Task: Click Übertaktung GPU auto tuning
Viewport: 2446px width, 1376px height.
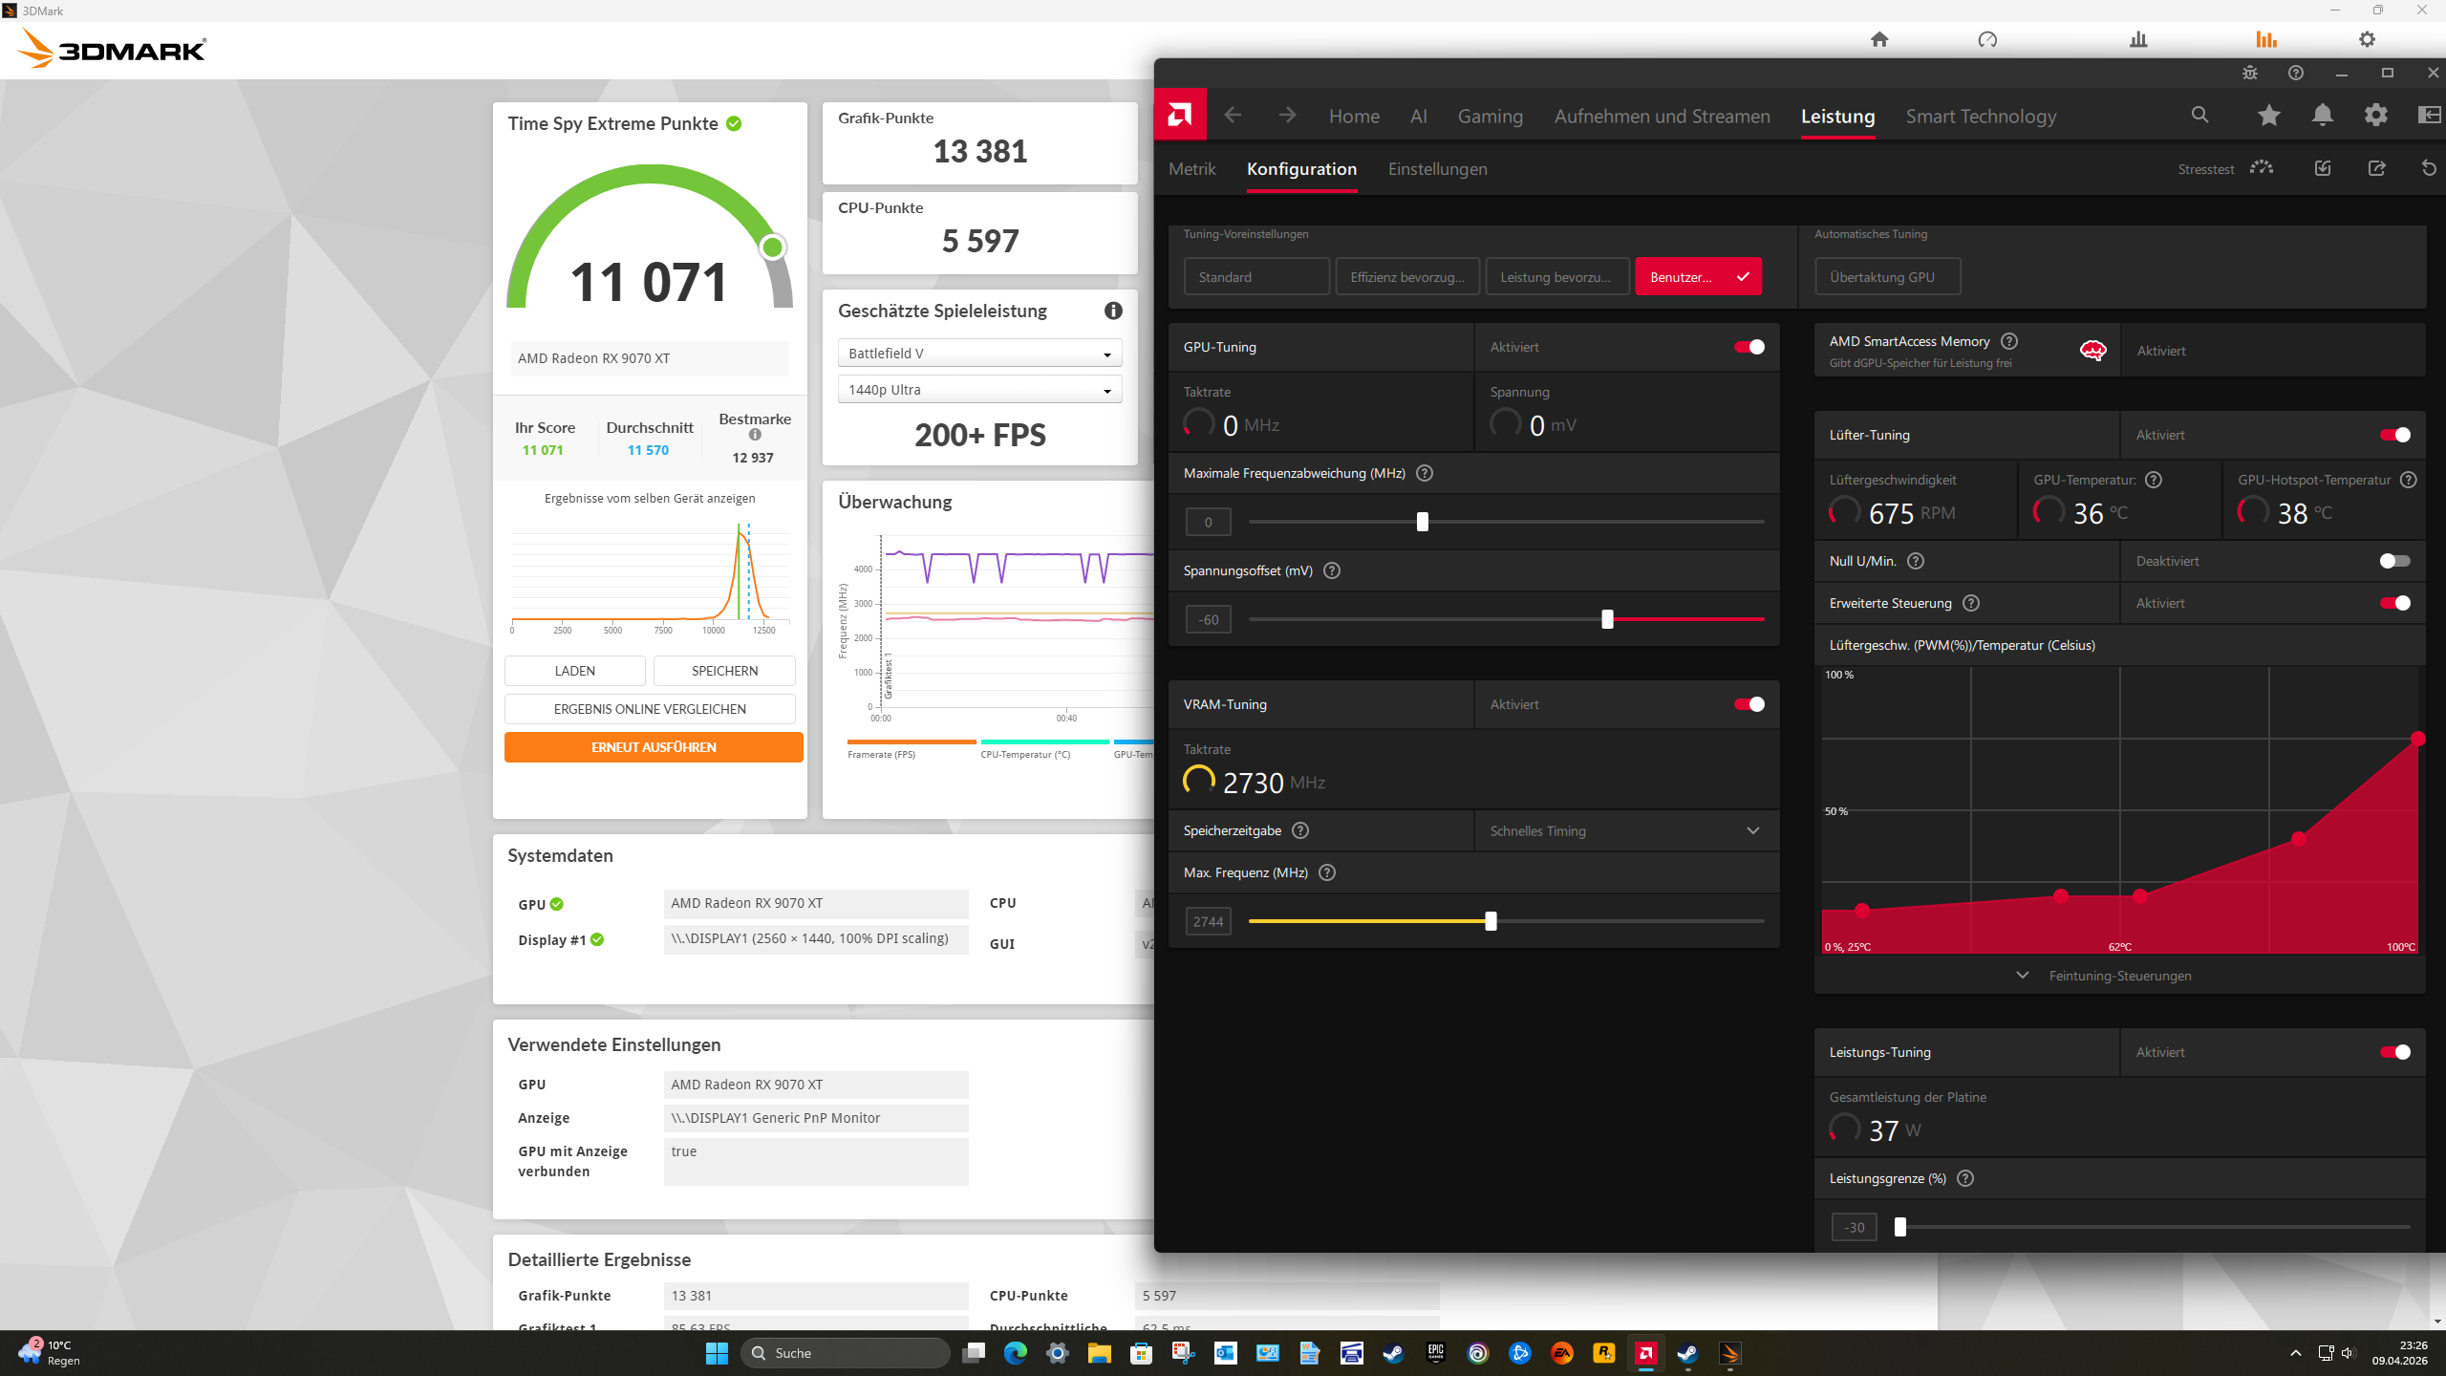Action: (1888, 277)
